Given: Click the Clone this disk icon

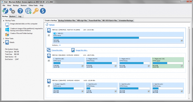Looking at the screenshot, I should [49, 50].
